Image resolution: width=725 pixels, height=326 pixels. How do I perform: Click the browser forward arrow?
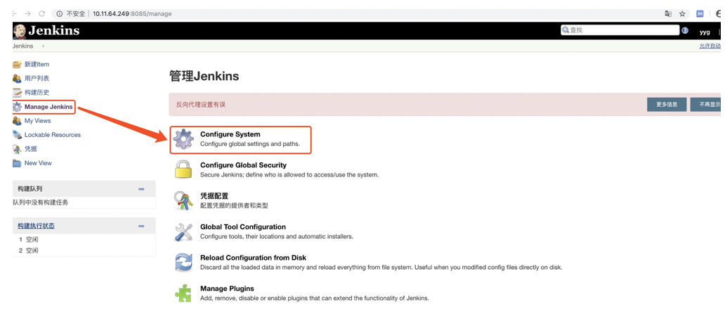27,14
